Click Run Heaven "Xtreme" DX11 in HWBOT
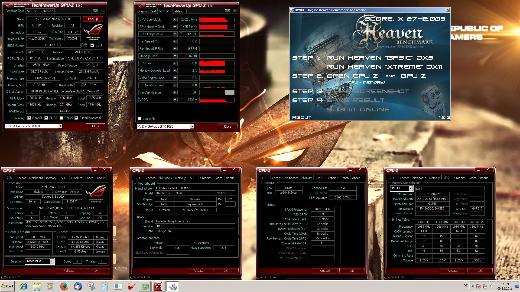Viewport: 520px width, 292px height. pyautogui.click(x=385, y=67)
